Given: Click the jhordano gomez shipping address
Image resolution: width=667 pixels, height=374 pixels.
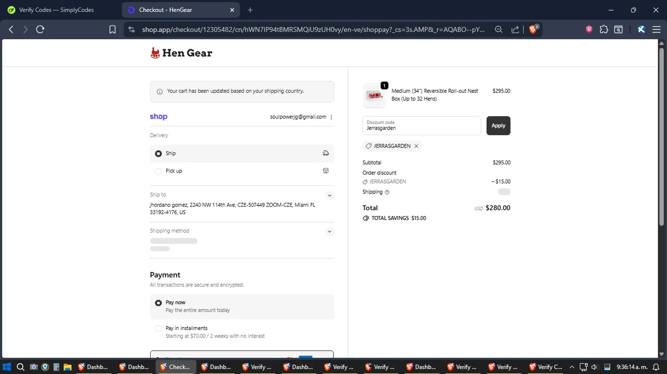Looking at the screenshot, I should [x=233, y=209].
